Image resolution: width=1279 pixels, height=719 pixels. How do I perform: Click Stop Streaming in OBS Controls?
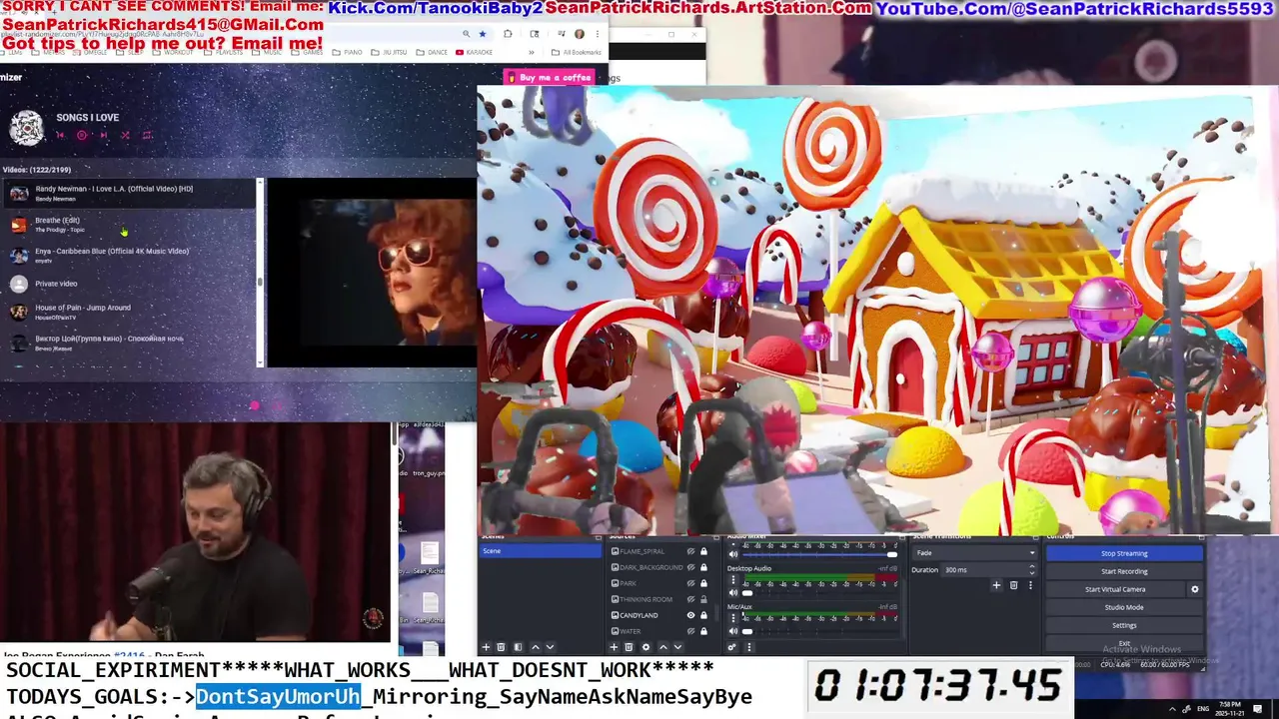pyautogui.click(x=1124, y=553)
